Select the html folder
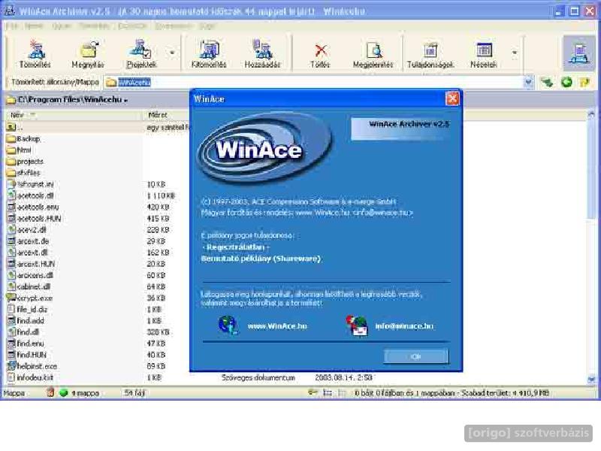Screen dimensions: 601x451 20,150
